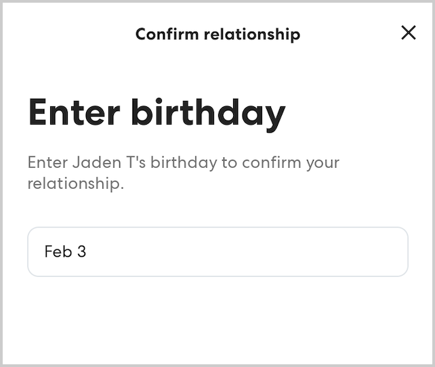Close the Confirm relationship dialog

409,33
